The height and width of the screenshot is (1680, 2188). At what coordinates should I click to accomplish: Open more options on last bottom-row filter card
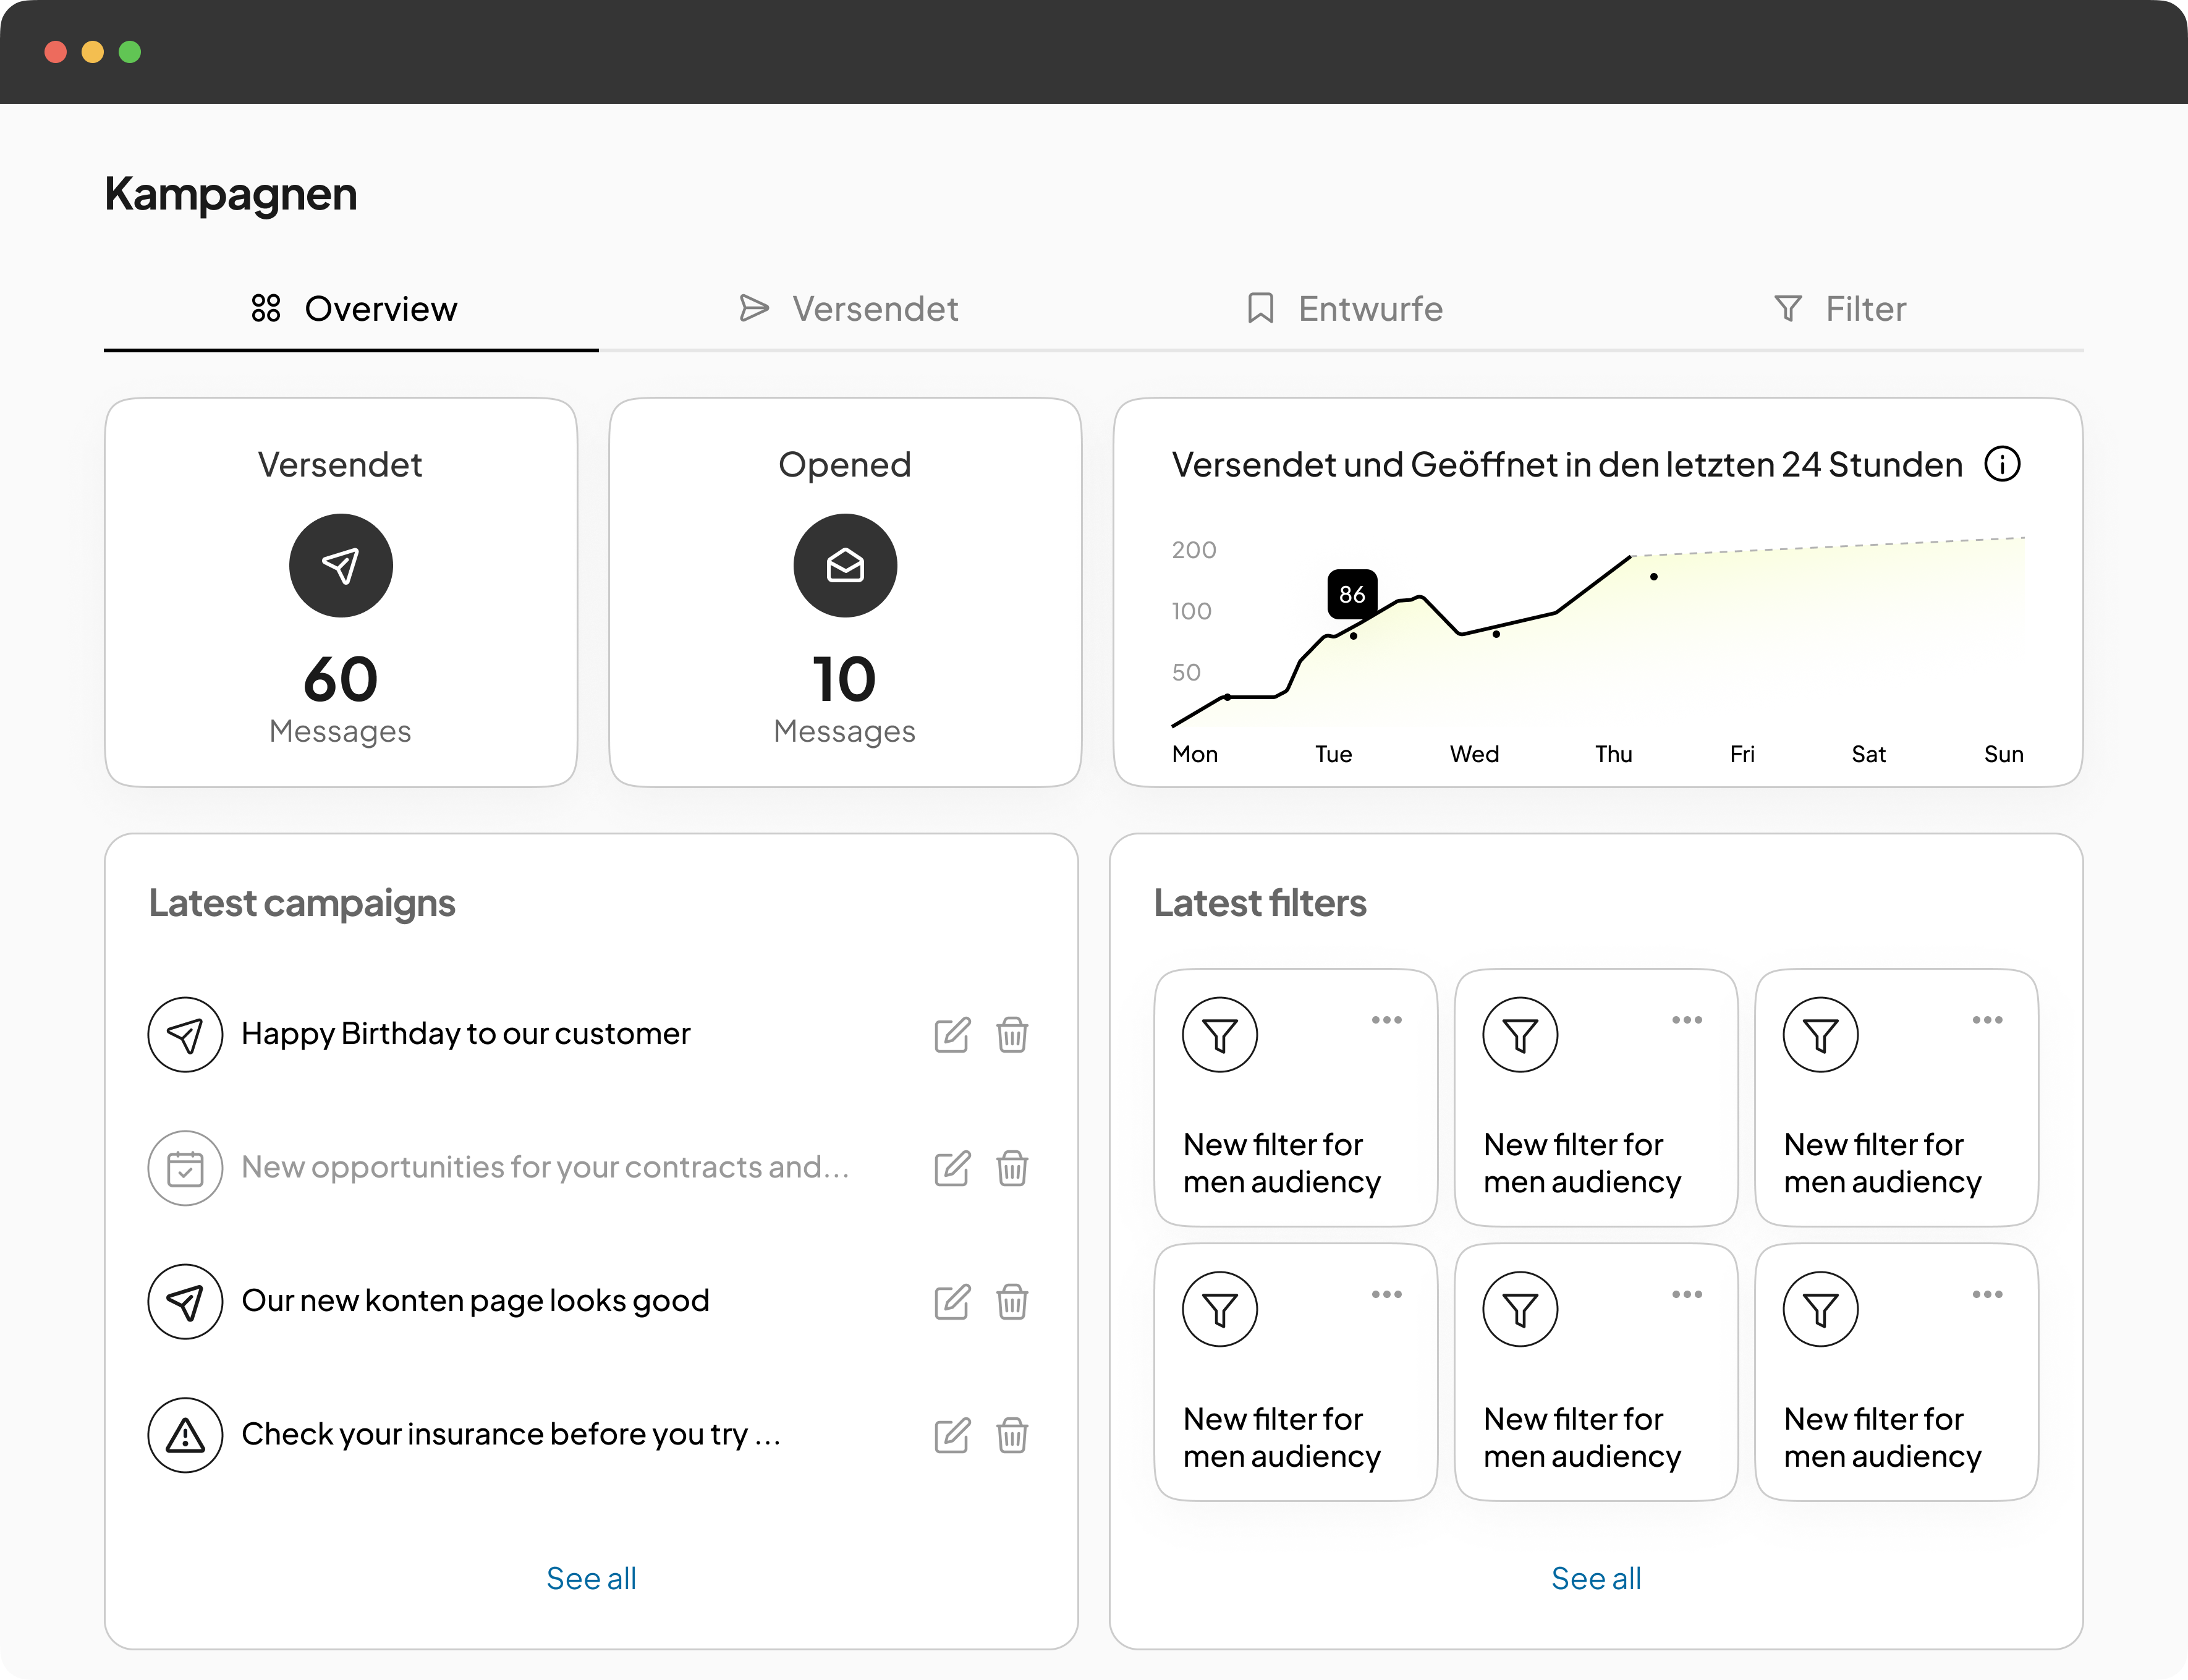tap(1987, 1294)
